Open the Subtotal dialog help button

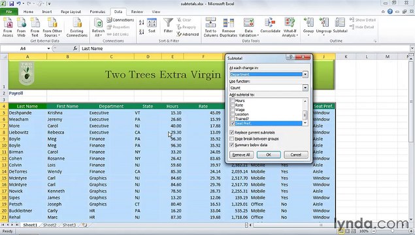290,57
